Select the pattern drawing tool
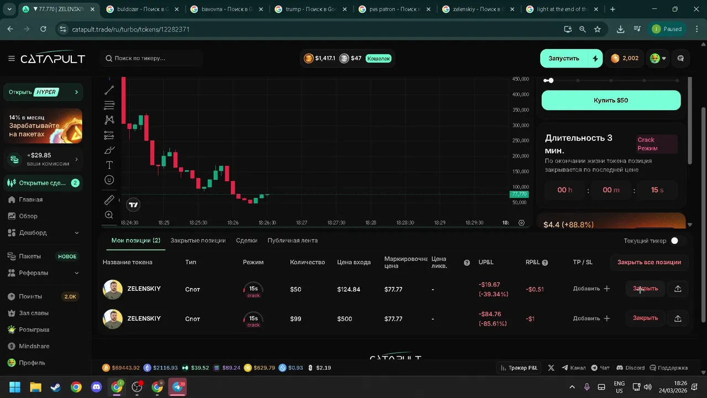This screenshot has height=398, width=707. coord(109,120)
